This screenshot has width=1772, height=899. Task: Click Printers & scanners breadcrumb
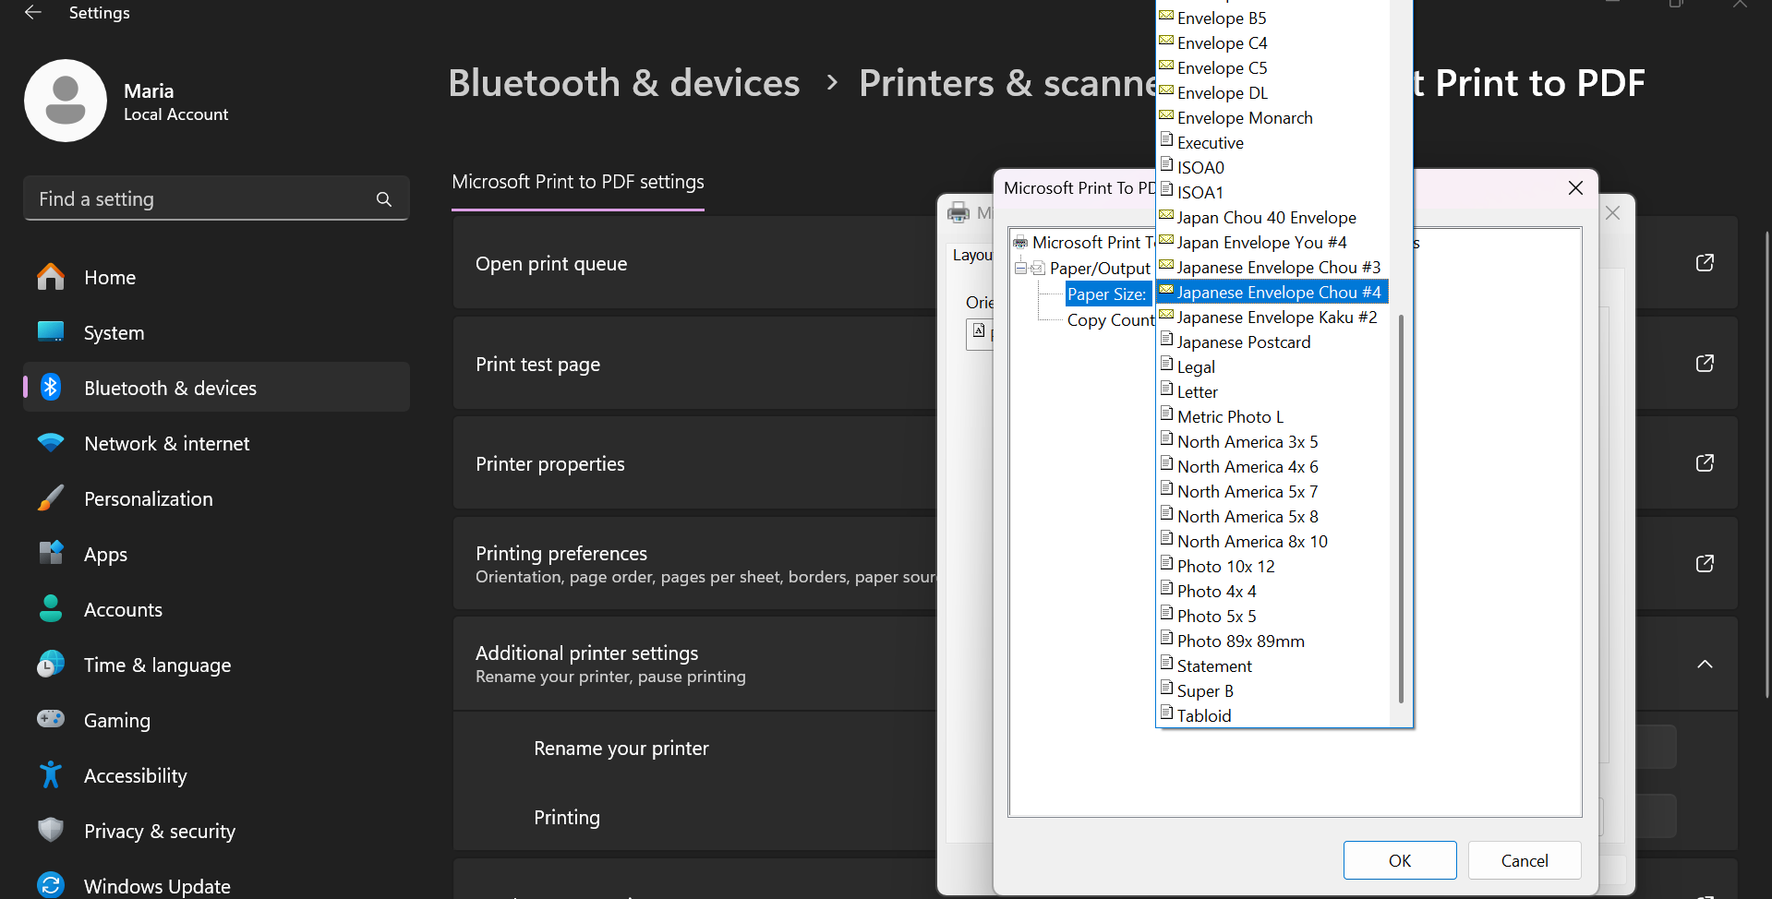[x=1007, y=83]
